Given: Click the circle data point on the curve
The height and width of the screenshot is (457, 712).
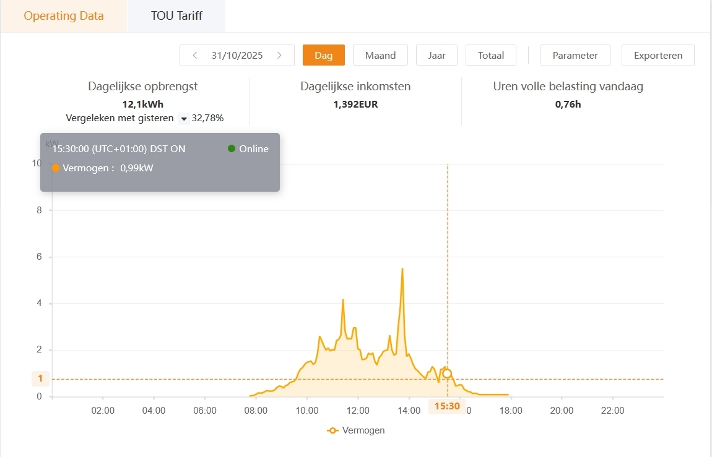Looking at the screenshot, I should (x=447, y=374).
